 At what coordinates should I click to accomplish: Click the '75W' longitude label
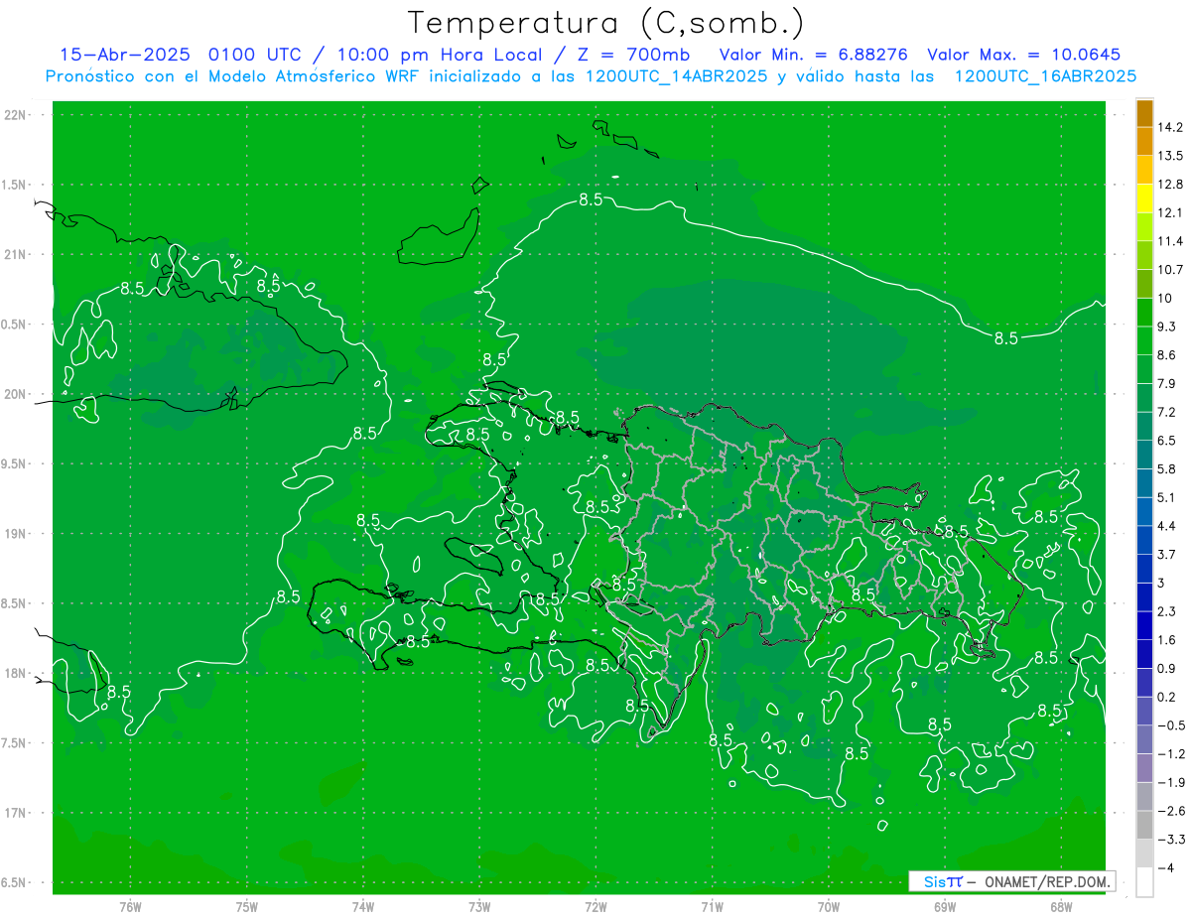[246, 907]
